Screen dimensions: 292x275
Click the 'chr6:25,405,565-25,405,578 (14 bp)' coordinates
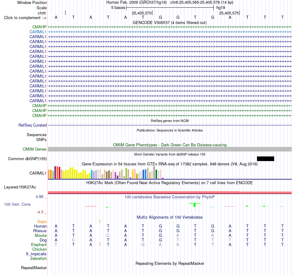pyautogui.click(x=202, y=2)
